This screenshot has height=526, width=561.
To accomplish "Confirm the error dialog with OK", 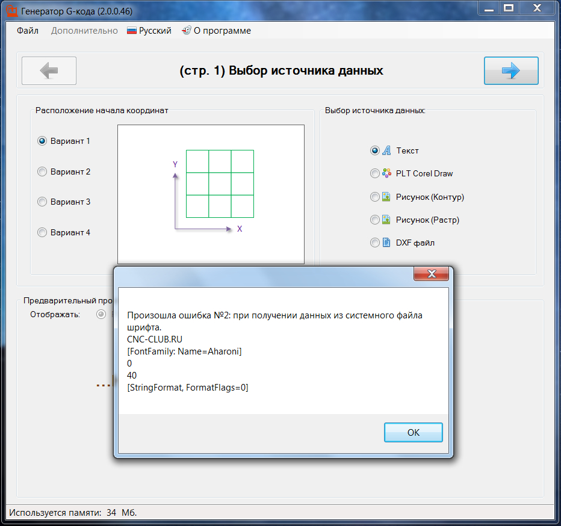I will [x=414, y=432].
